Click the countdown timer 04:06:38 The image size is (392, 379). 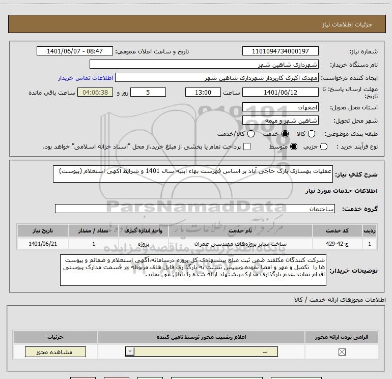pyautogui.click(x=95, y=92)
